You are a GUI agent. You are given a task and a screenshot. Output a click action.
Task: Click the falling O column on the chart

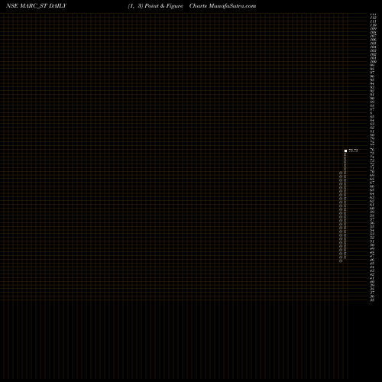pyautogui.click(x=341, y=217)
